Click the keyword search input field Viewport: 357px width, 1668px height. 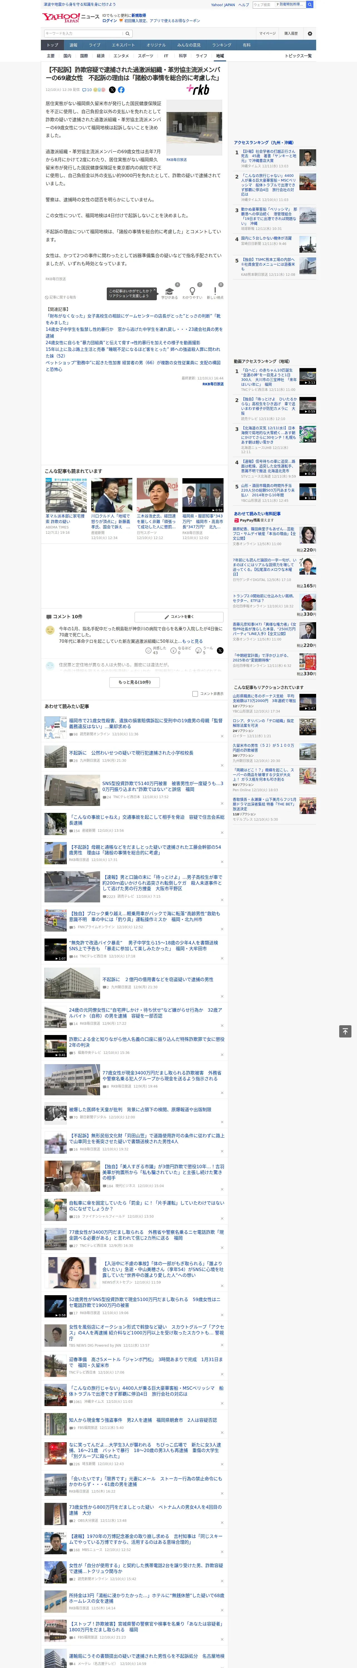coord(83,34)
